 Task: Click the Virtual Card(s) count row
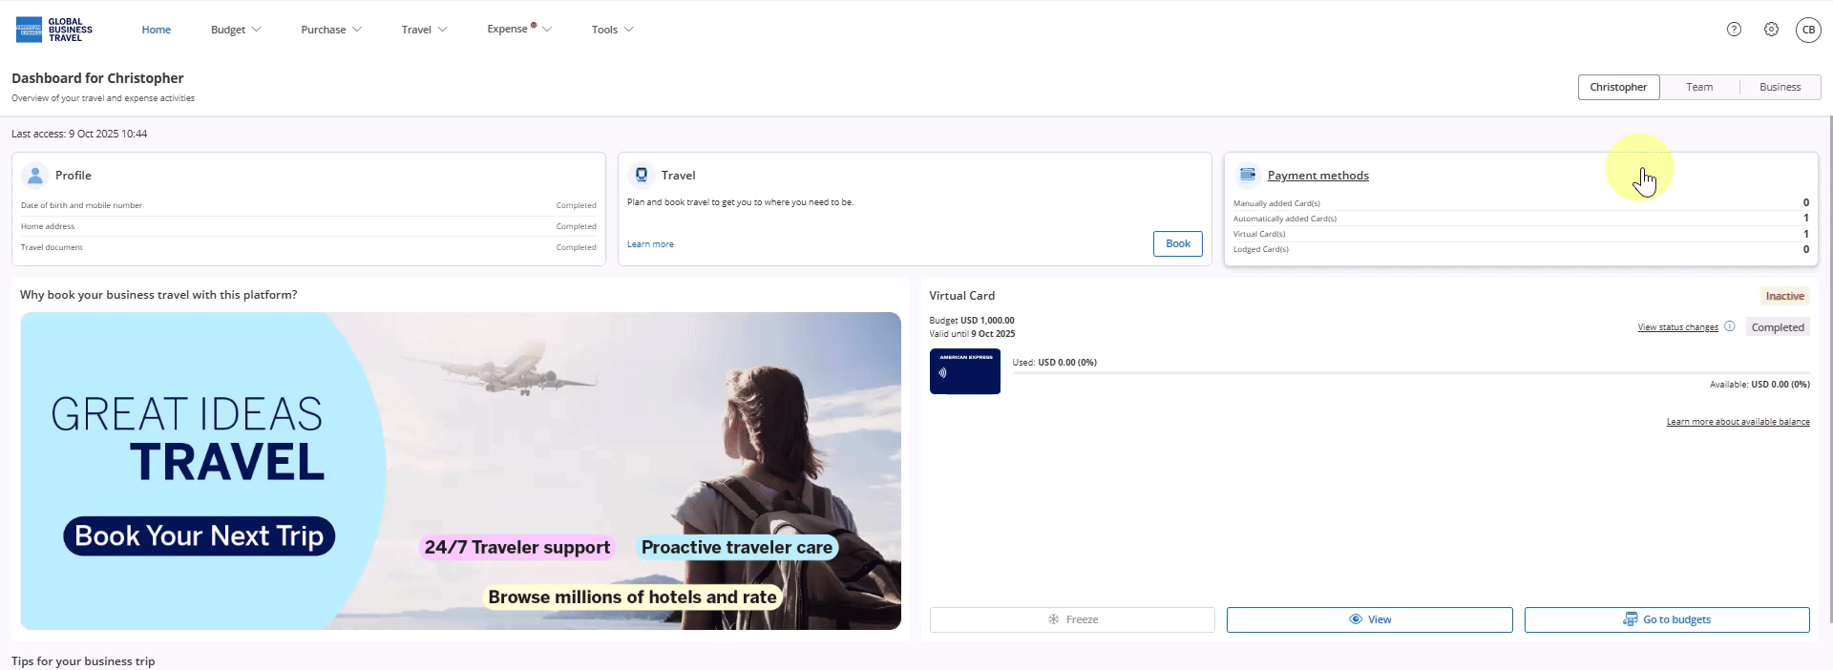(1521, 234)
